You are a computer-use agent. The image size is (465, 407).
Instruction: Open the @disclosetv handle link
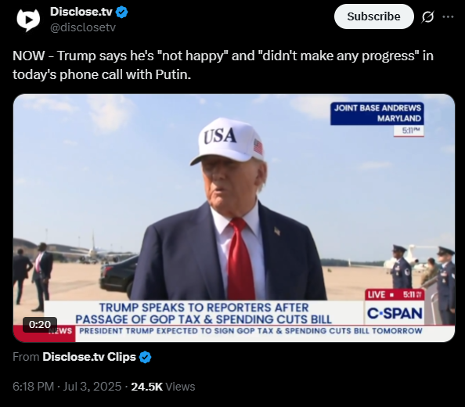pyautogui.click(x=83, y=27)
